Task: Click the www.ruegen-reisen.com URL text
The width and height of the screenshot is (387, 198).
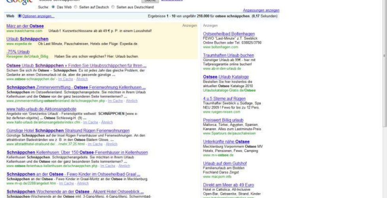Action: pos(221,112)
